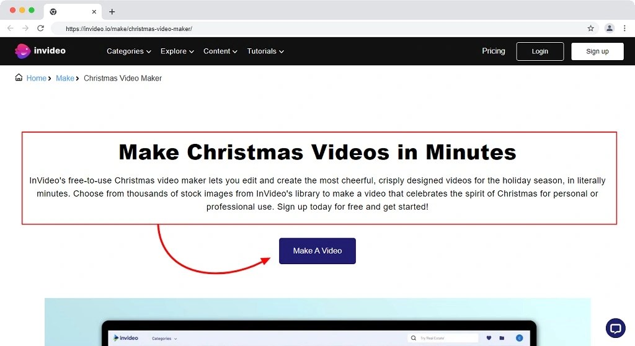Open a new tab with plus icon

[112, 12]
